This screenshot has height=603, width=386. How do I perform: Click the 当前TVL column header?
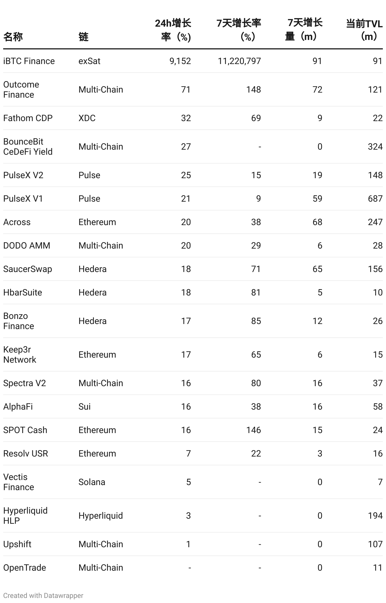(364, 30)
